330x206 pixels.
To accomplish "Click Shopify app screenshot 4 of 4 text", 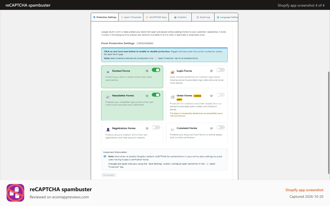I will (301, 5).
